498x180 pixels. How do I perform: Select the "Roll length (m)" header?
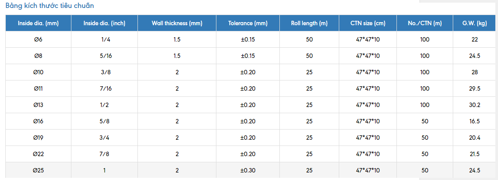pyautogui.click(x=309, y=23)
